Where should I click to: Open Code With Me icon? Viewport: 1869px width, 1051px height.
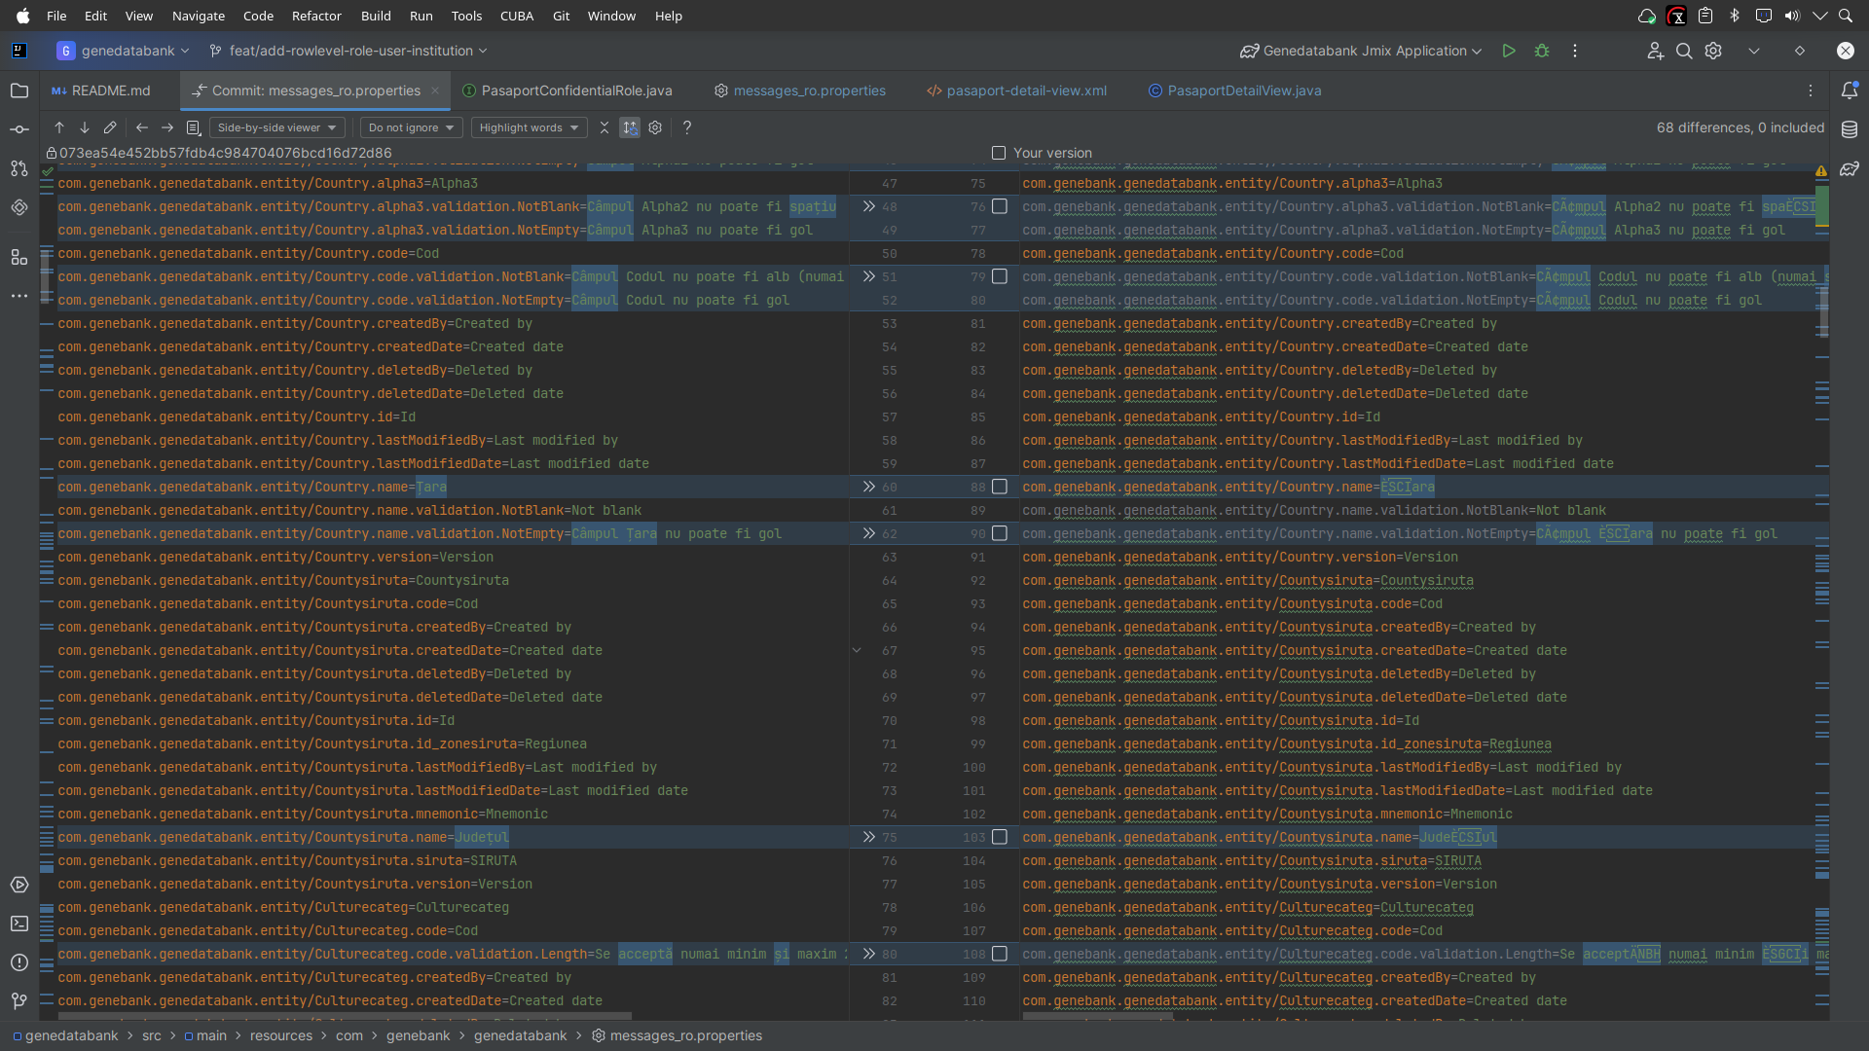tap(1655, 51)
